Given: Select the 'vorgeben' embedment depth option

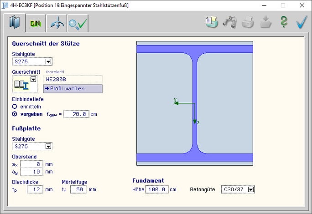Looking at the screenshot, I should (15, 114).
